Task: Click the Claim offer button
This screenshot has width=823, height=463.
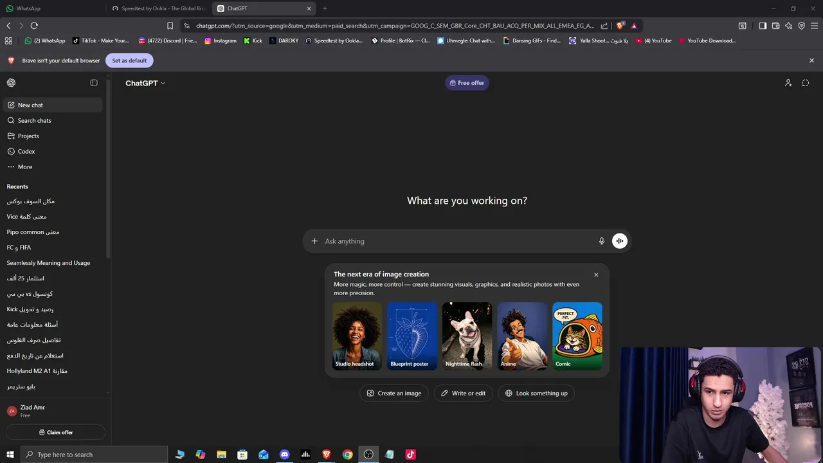Action: tap(56, 432)
